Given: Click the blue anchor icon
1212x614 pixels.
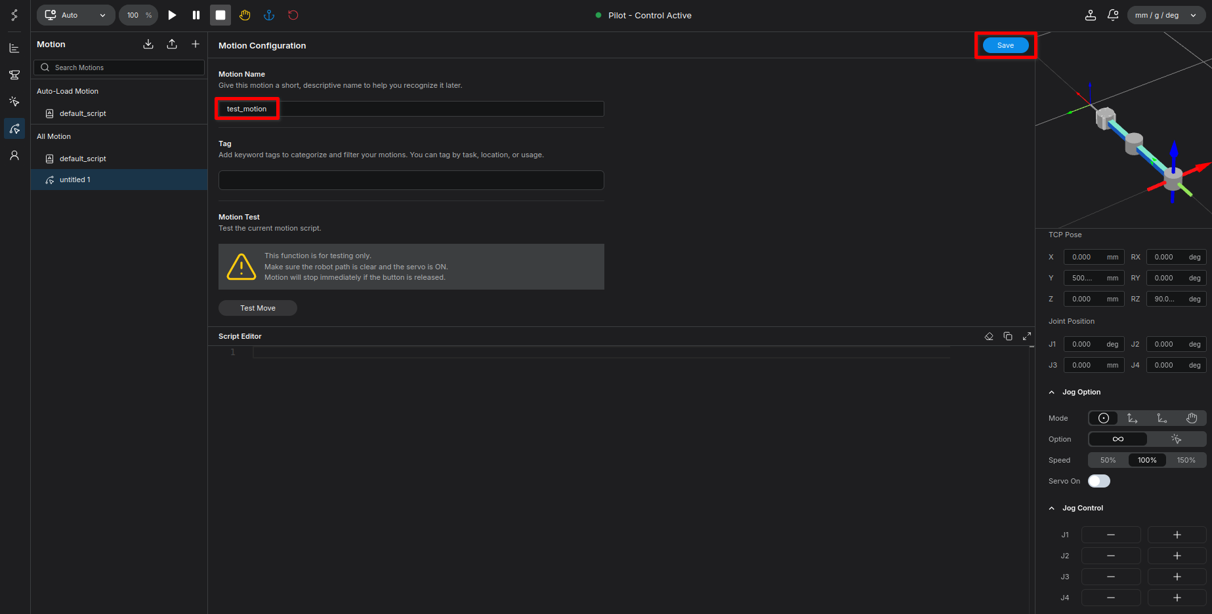Looking at the screenshot, I should point(269,15).
